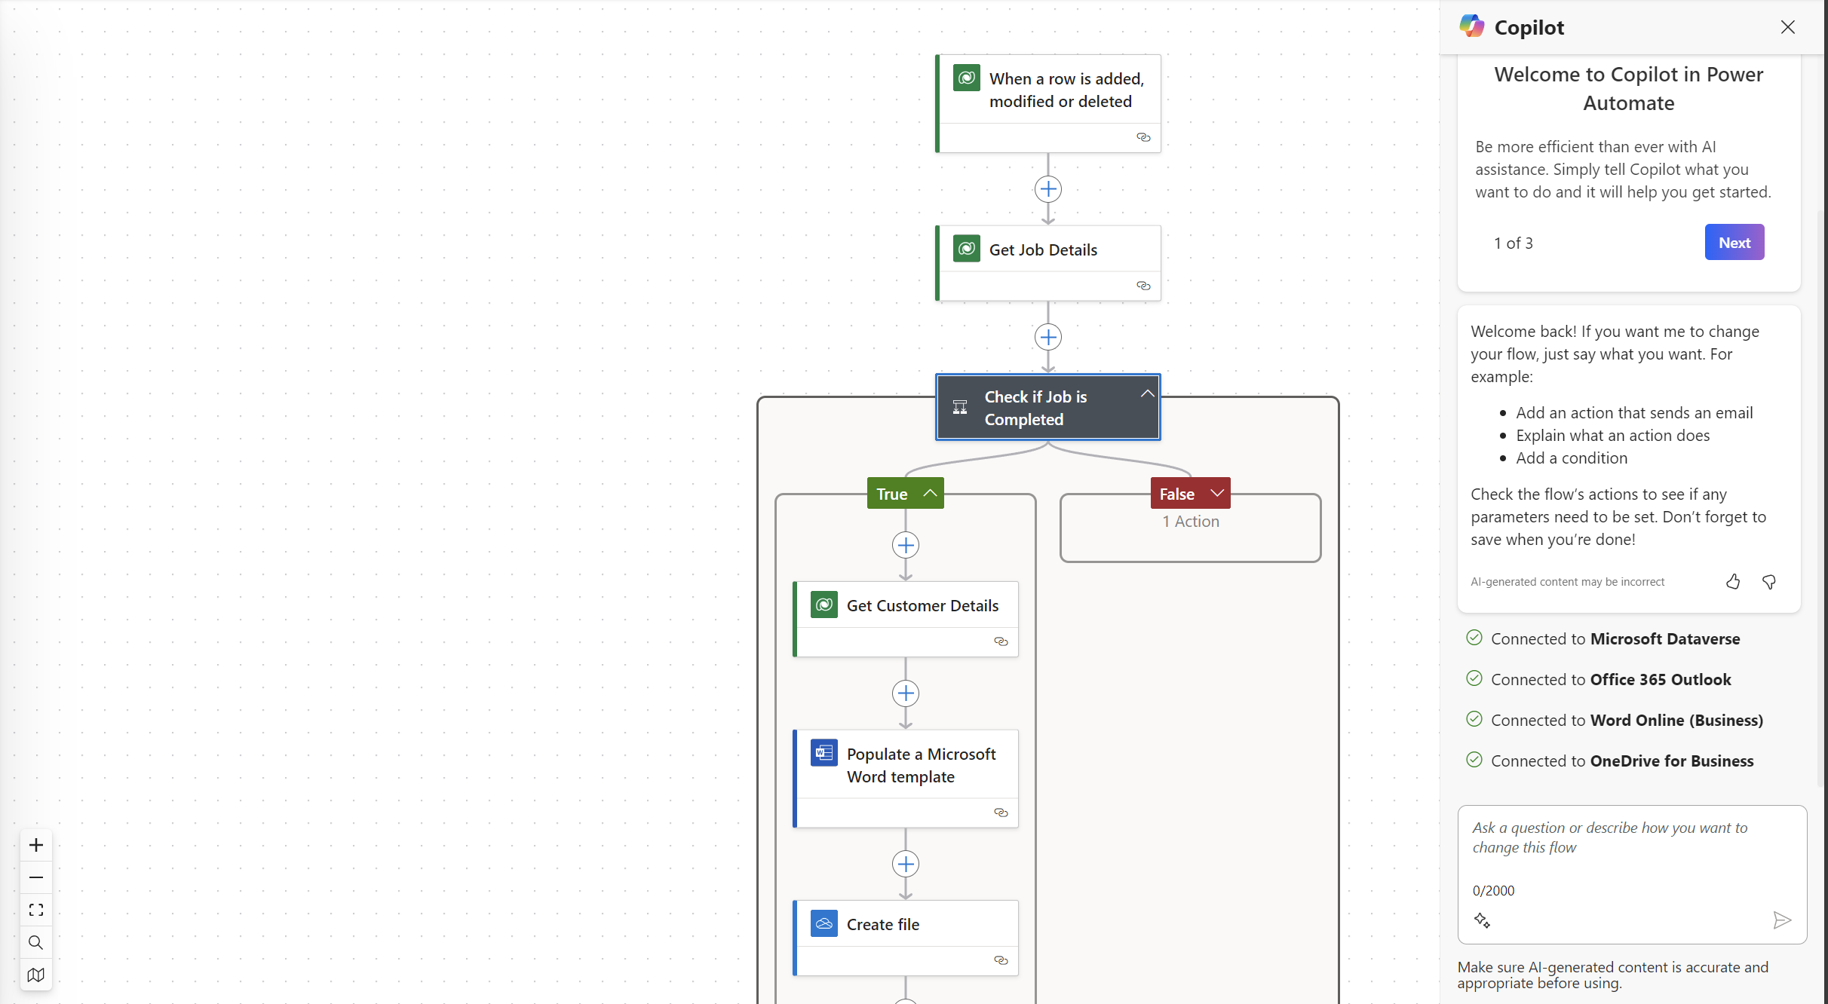Click connection link icon on Get Customer Details
This screenshot has height=1004, width=1828.
[x=1001, y=641]
